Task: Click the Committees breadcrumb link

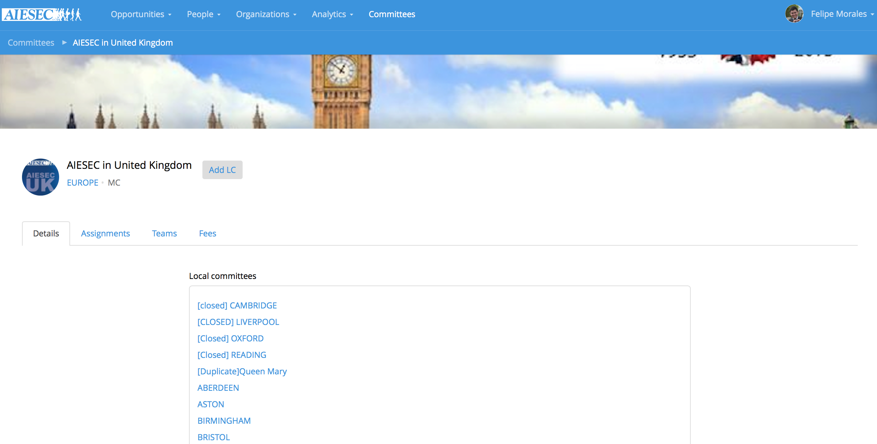Action: pos(31,43)
